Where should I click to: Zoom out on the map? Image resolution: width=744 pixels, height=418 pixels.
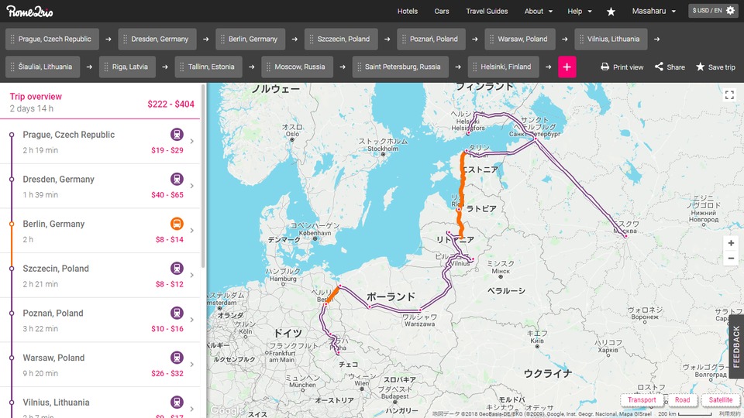click(x=731, y=259)
